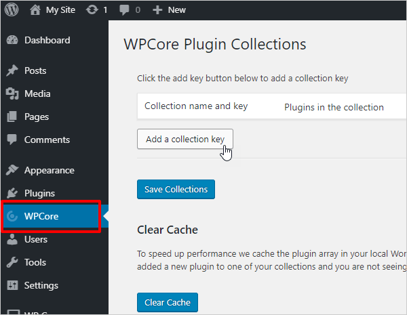Click the WordPress logo icon
407x315 pixels.
coord(12,9)
